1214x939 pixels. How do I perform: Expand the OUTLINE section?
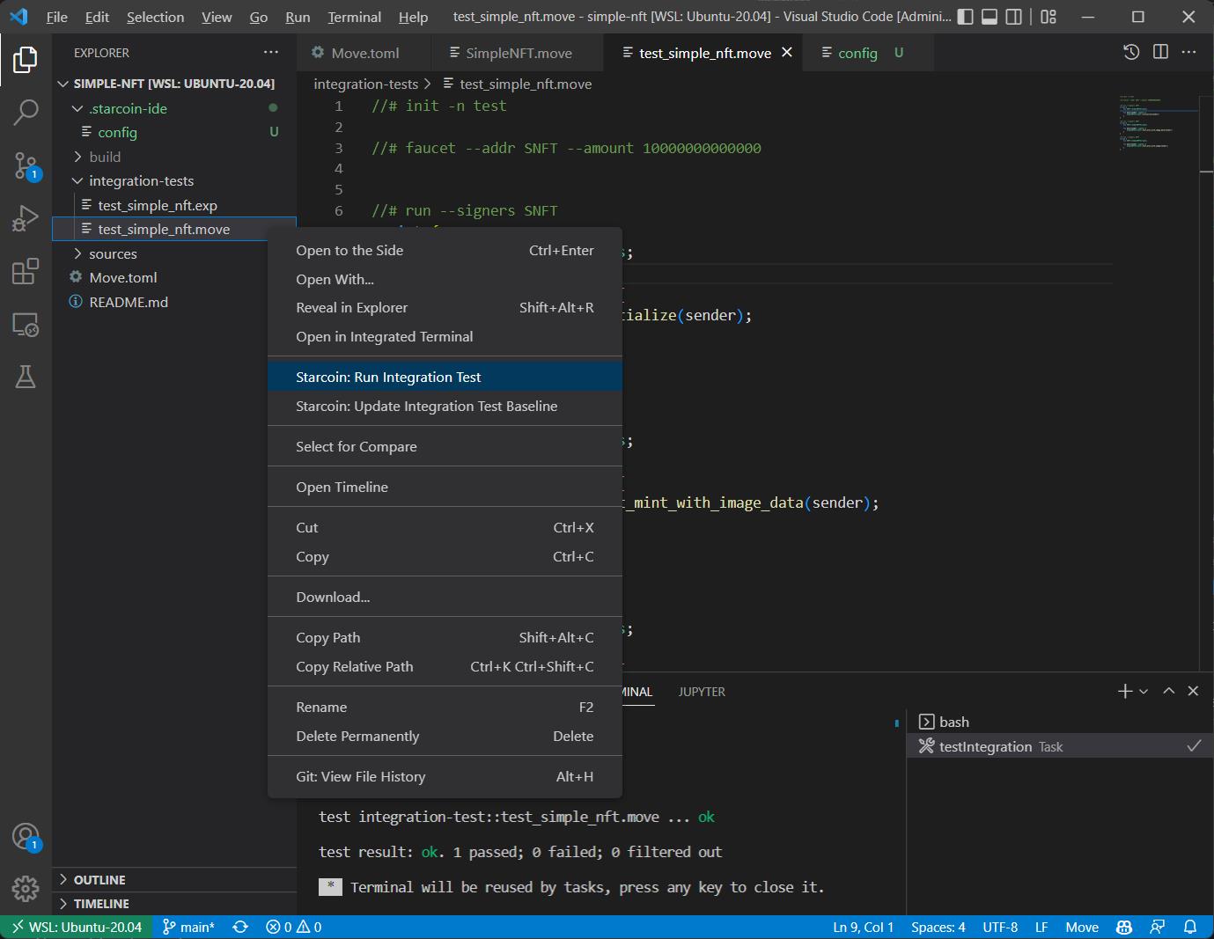click(174, 880)
